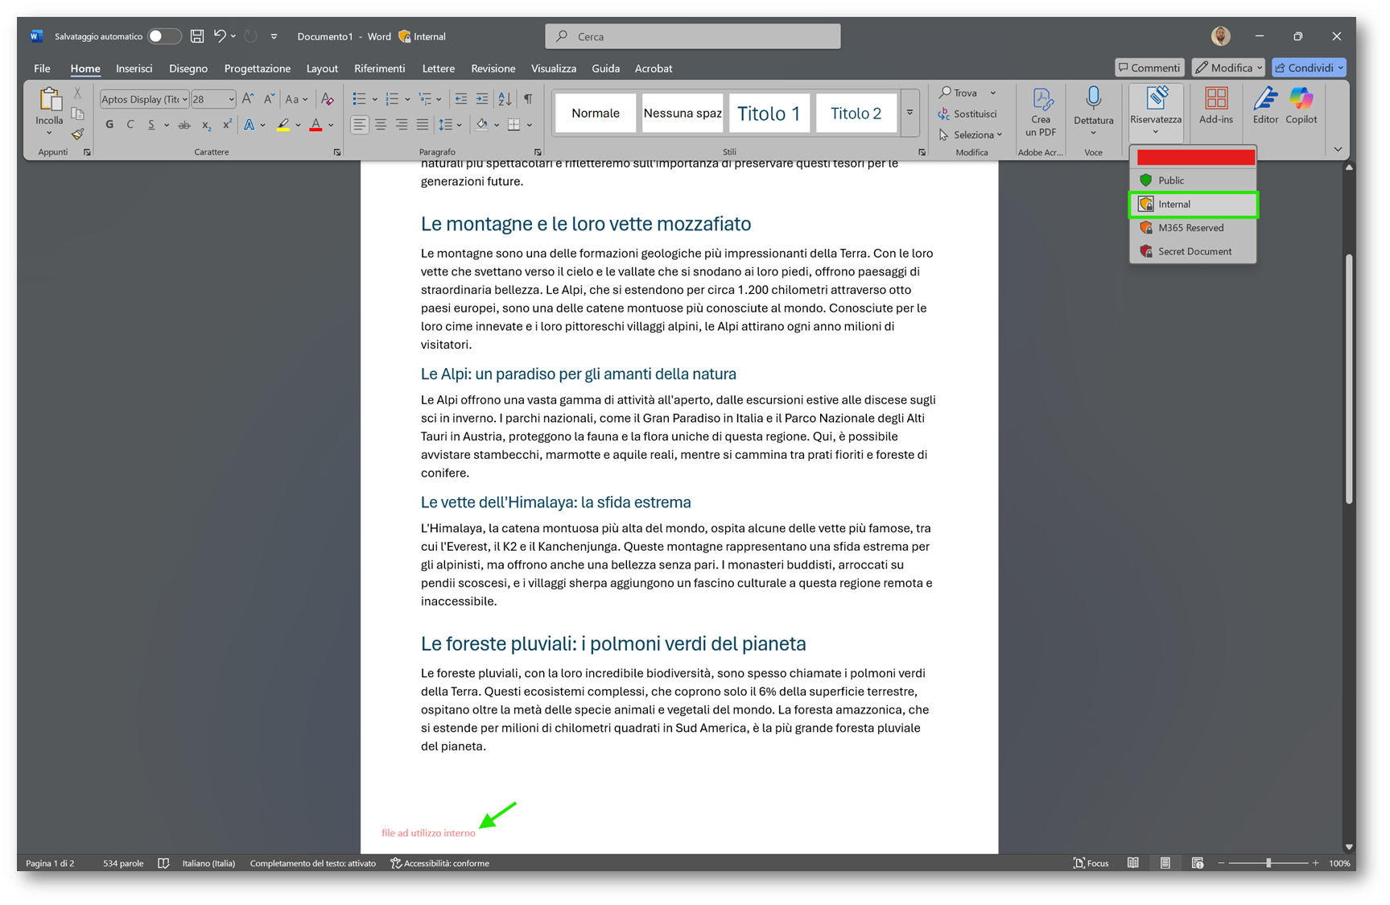This screenshot has width=1390, height=905.
Task: Collapse the ribbon chevron at right edge
Action: coord(1338,149)
